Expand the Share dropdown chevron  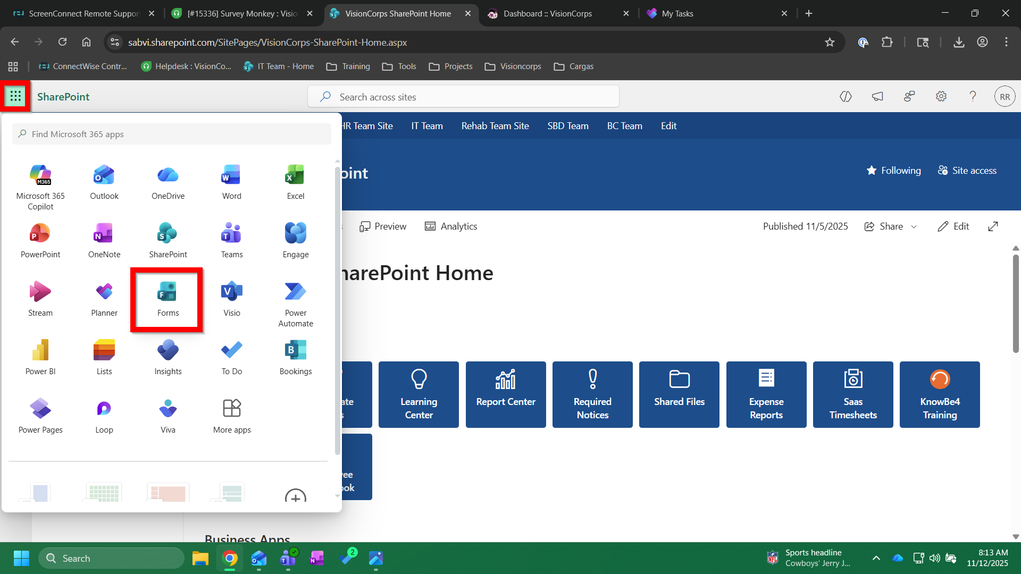(x=914, y=226)
